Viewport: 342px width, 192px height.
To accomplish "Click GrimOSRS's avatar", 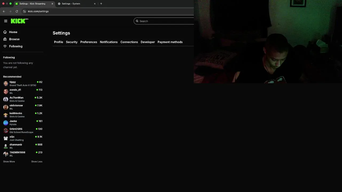I will [6, 130].
